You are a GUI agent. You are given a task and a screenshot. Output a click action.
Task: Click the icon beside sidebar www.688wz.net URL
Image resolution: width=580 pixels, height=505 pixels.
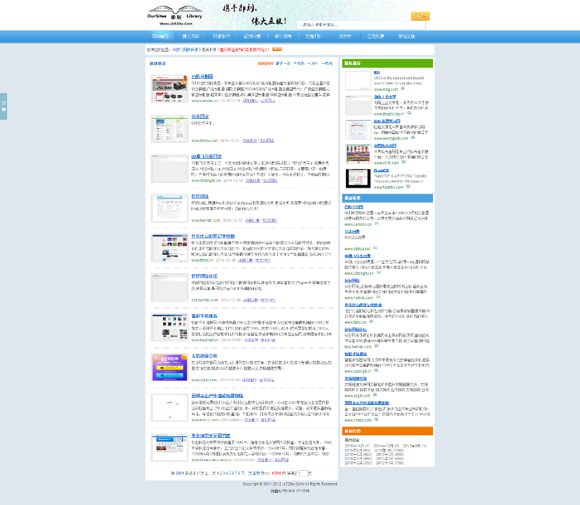tap(375, 248)
